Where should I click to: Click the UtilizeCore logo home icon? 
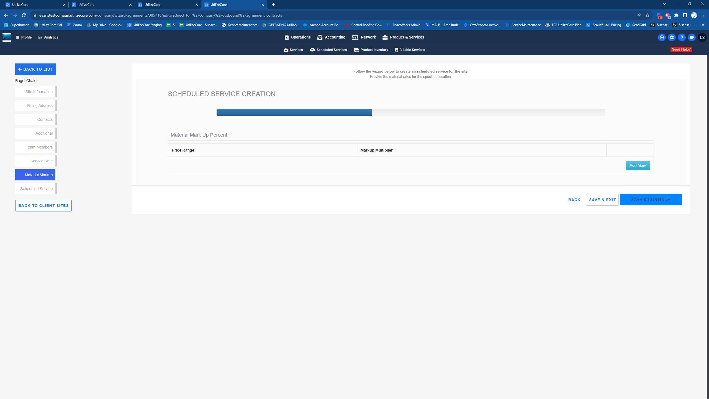coord(7,37)
